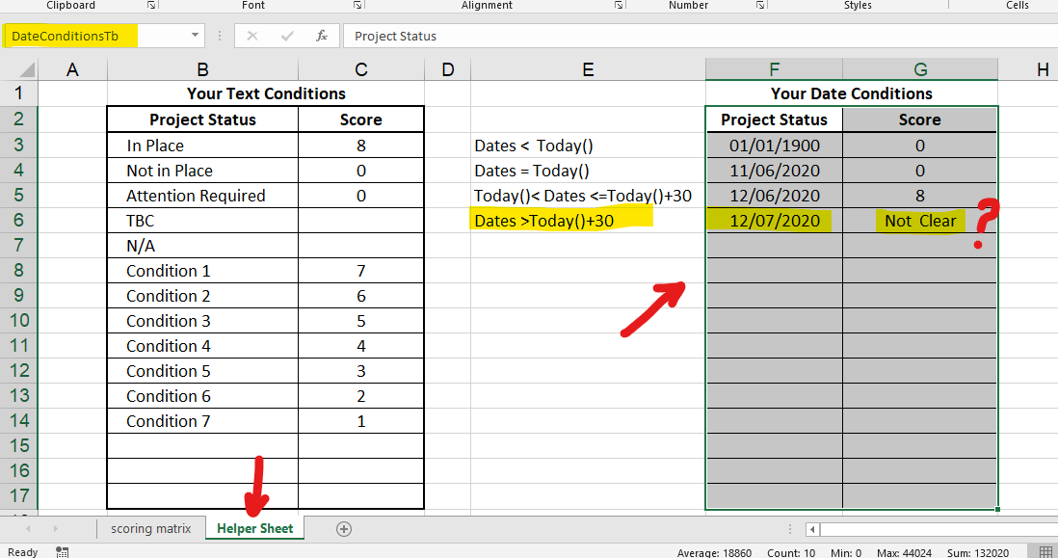
Task: Select column C header
Action: pyautogui.click(x=361, y=69)
